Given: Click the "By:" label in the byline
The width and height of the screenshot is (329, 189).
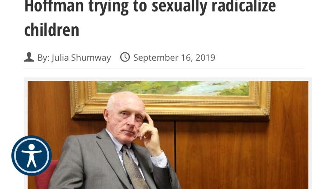Looking at the screenshot, I should pos(43,58).
